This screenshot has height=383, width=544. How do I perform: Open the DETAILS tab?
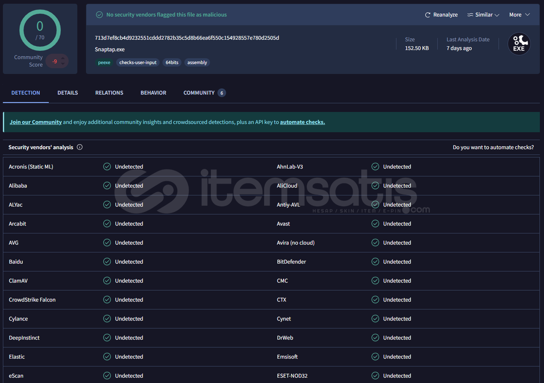(x=68, y=93)
